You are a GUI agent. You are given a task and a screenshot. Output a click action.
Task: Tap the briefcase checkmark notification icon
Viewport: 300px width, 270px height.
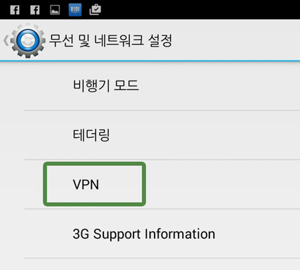(x=95, y=10)
